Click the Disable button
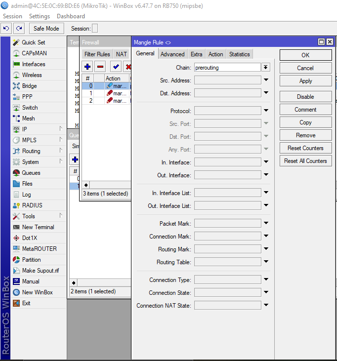Screen dimensions: 337x361 [306, 97]
